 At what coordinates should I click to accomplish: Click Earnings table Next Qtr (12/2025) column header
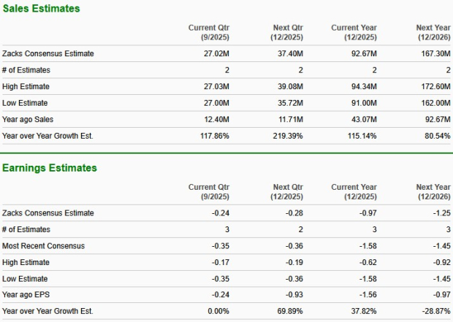[x=286, y=192]
